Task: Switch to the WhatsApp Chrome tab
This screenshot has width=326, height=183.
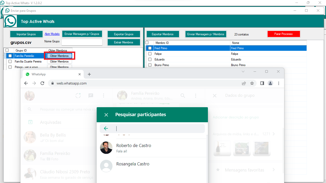Action: (54, 74)
